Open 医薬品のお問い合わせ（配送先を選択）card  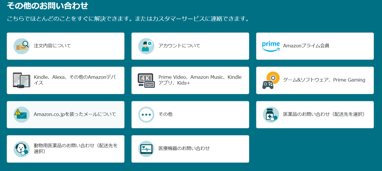tap(315, 115)
